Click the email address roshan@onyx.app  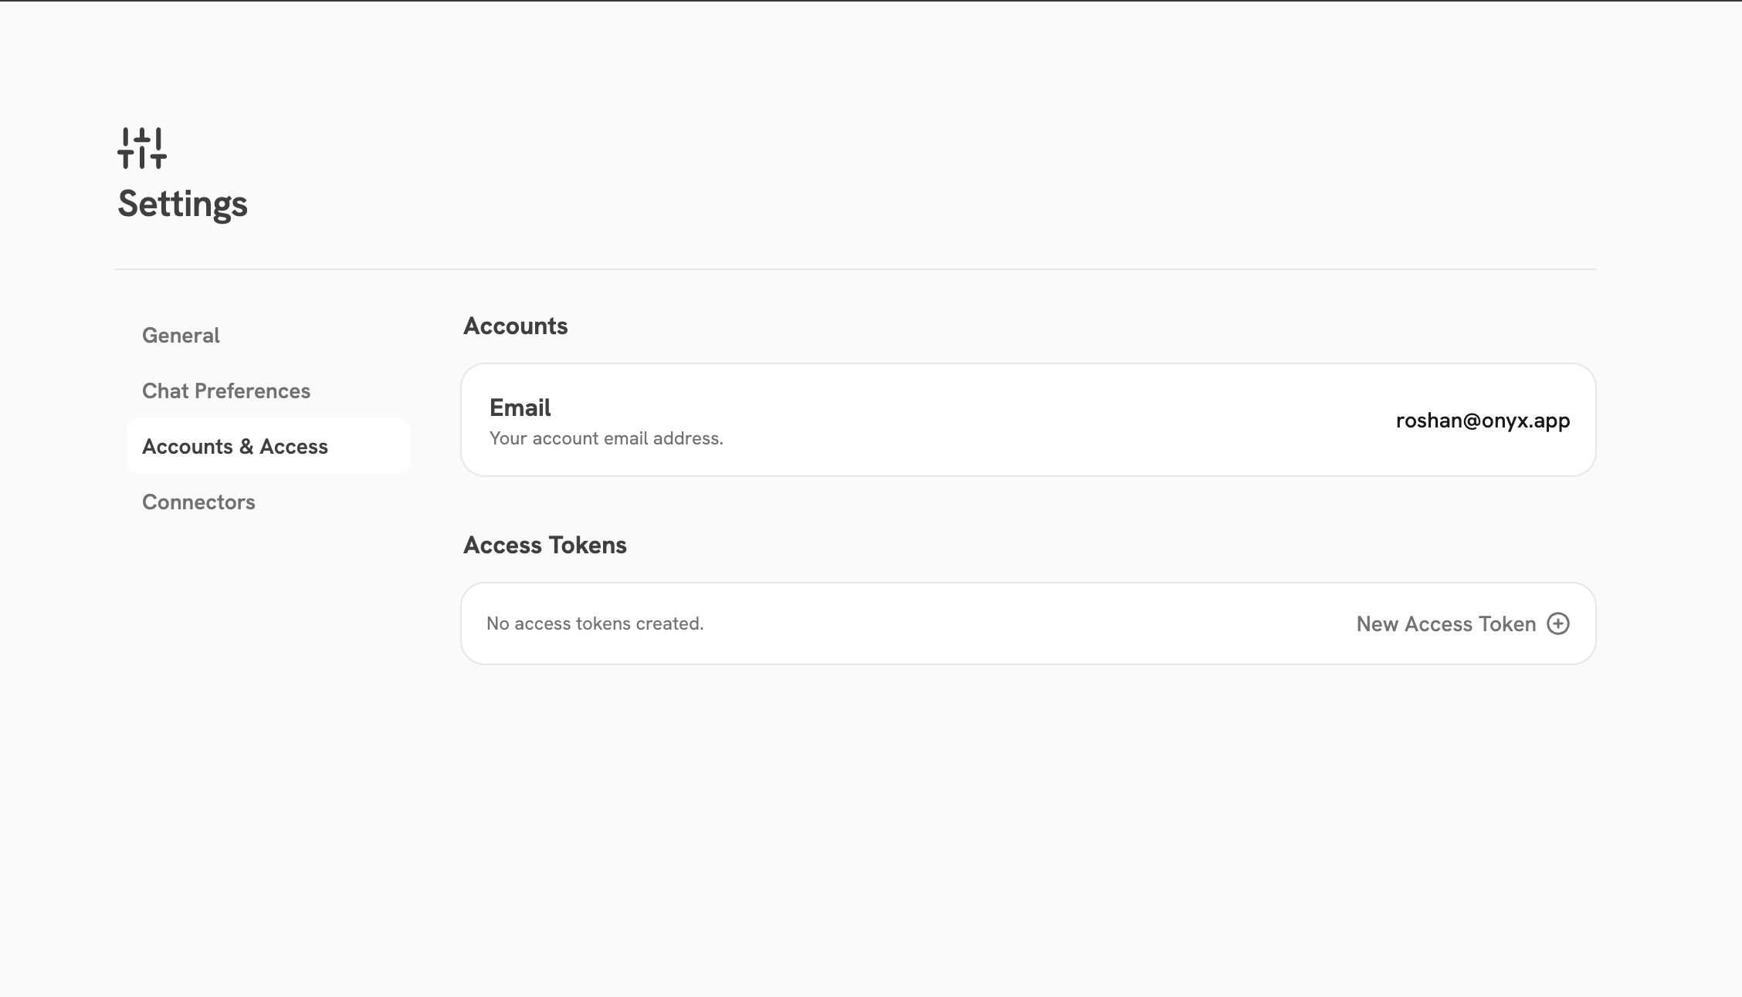[x=1483, y=421]
